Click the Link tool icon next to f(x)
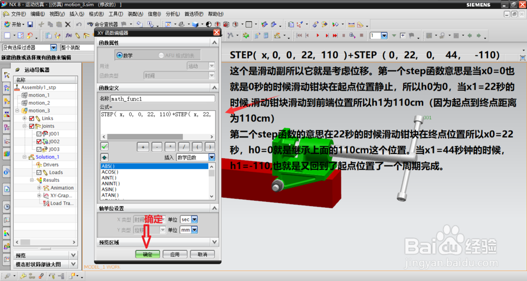 pyautogui.click(x=77, y=35)
